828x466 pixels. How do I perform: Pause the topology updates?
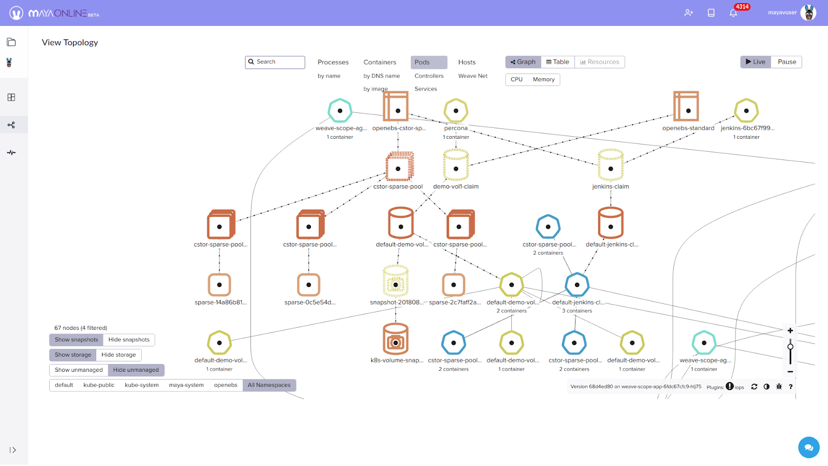point(787,62)
